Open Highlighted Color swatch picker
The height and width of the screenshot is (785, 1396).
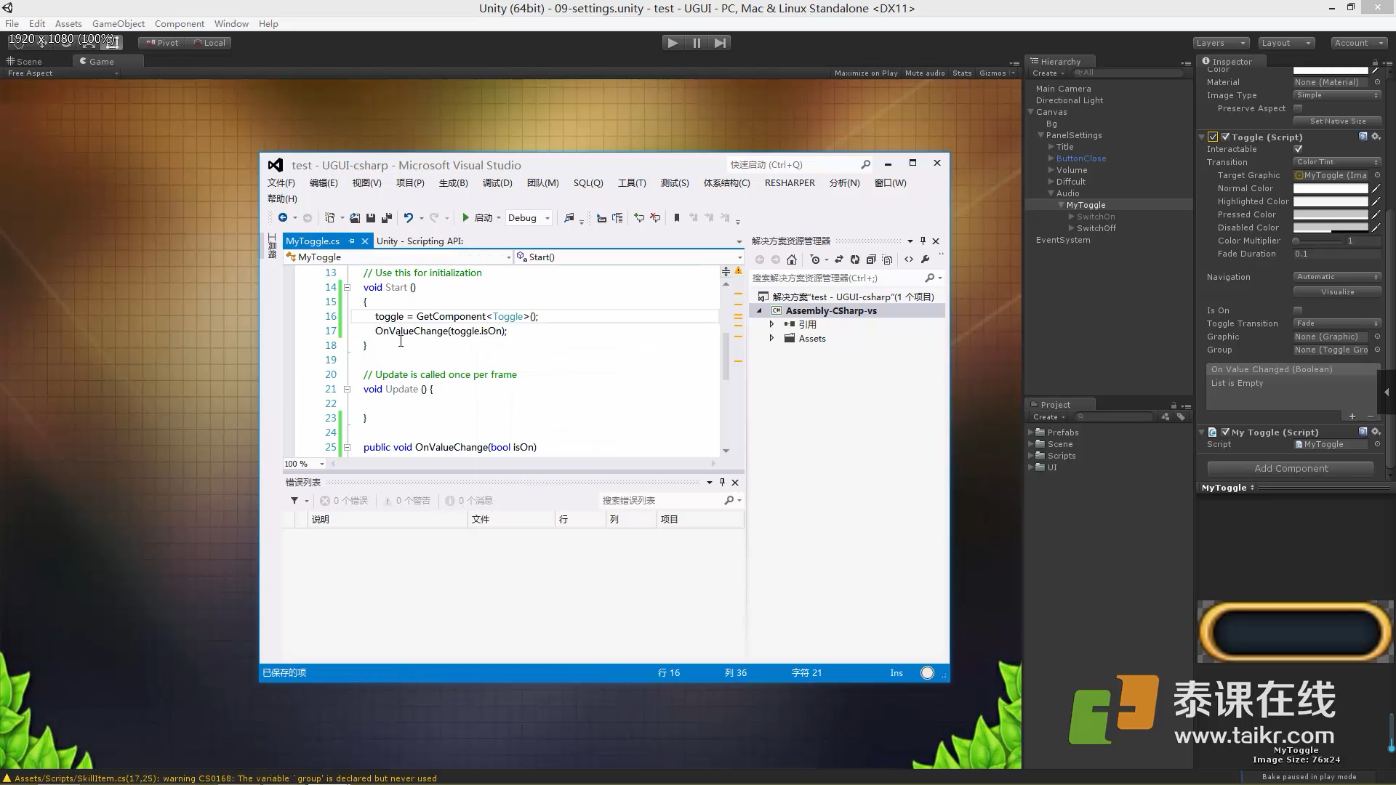point(1331,201)
